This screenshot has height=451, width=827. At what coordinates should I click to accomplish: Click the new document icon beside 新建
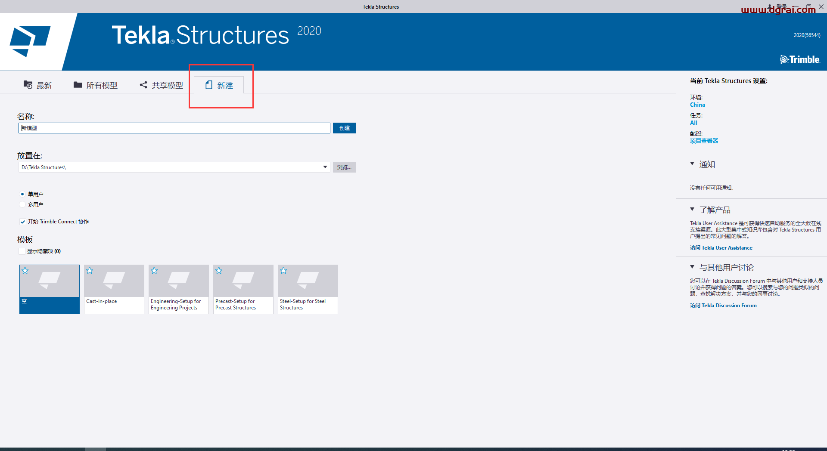click(x=209, y=85)
